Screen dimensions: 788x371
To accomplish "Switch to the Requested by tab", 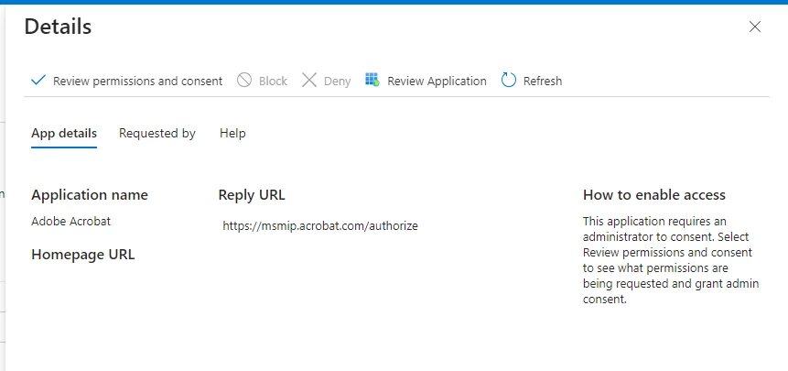I will pos(157,133).
